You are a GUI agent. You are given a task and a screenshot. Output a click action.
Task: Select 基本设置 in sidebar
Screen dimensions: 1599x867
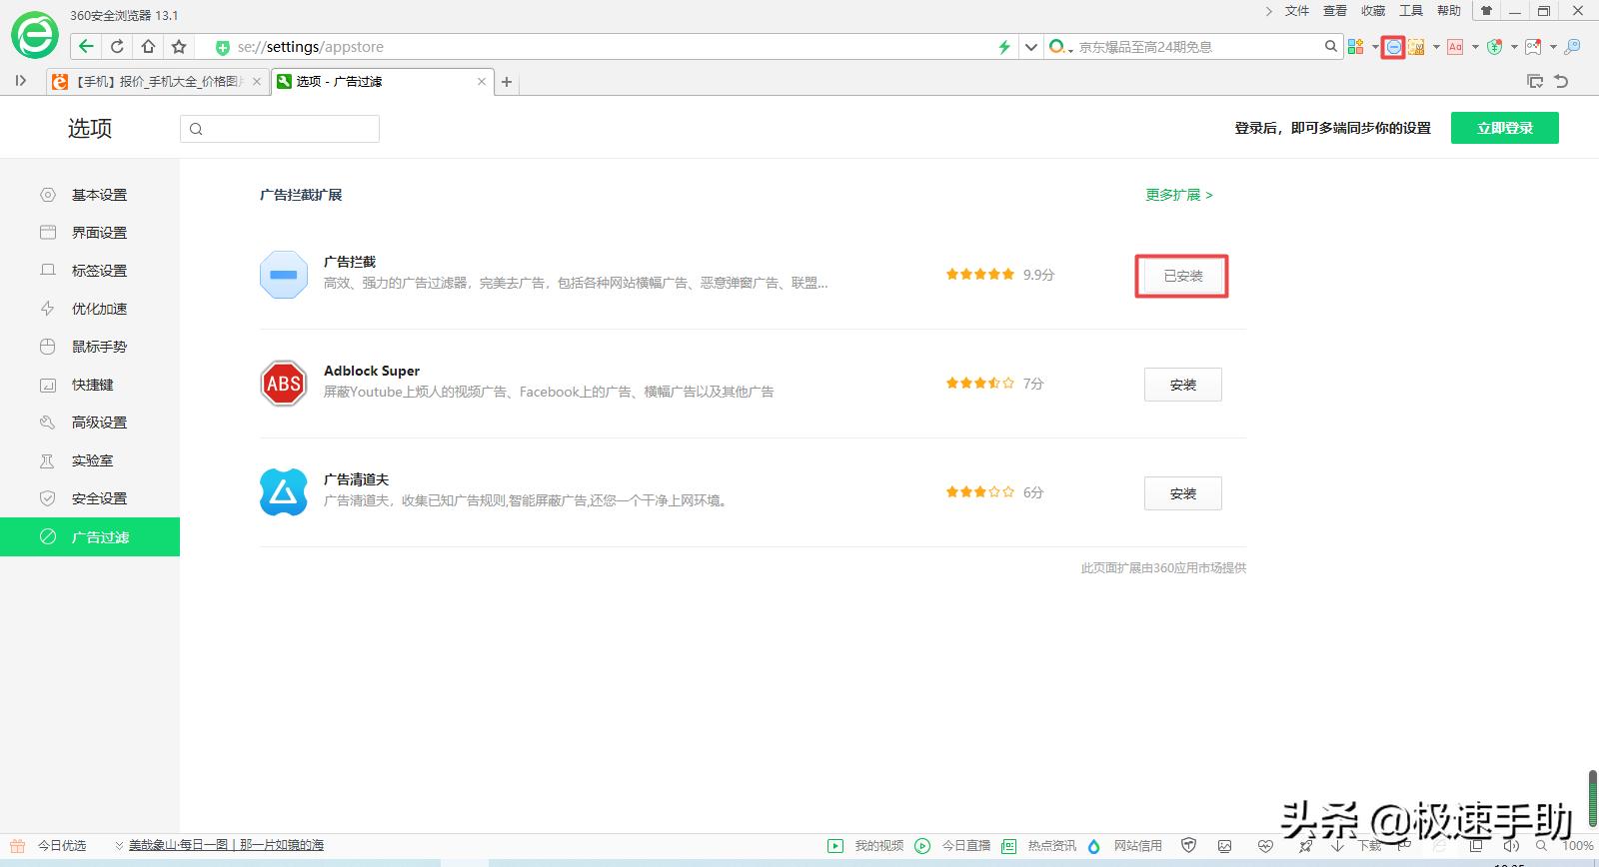[90, 195]
